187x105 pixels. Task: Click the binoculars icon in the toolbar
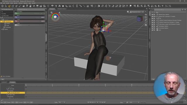coord(70,6)
